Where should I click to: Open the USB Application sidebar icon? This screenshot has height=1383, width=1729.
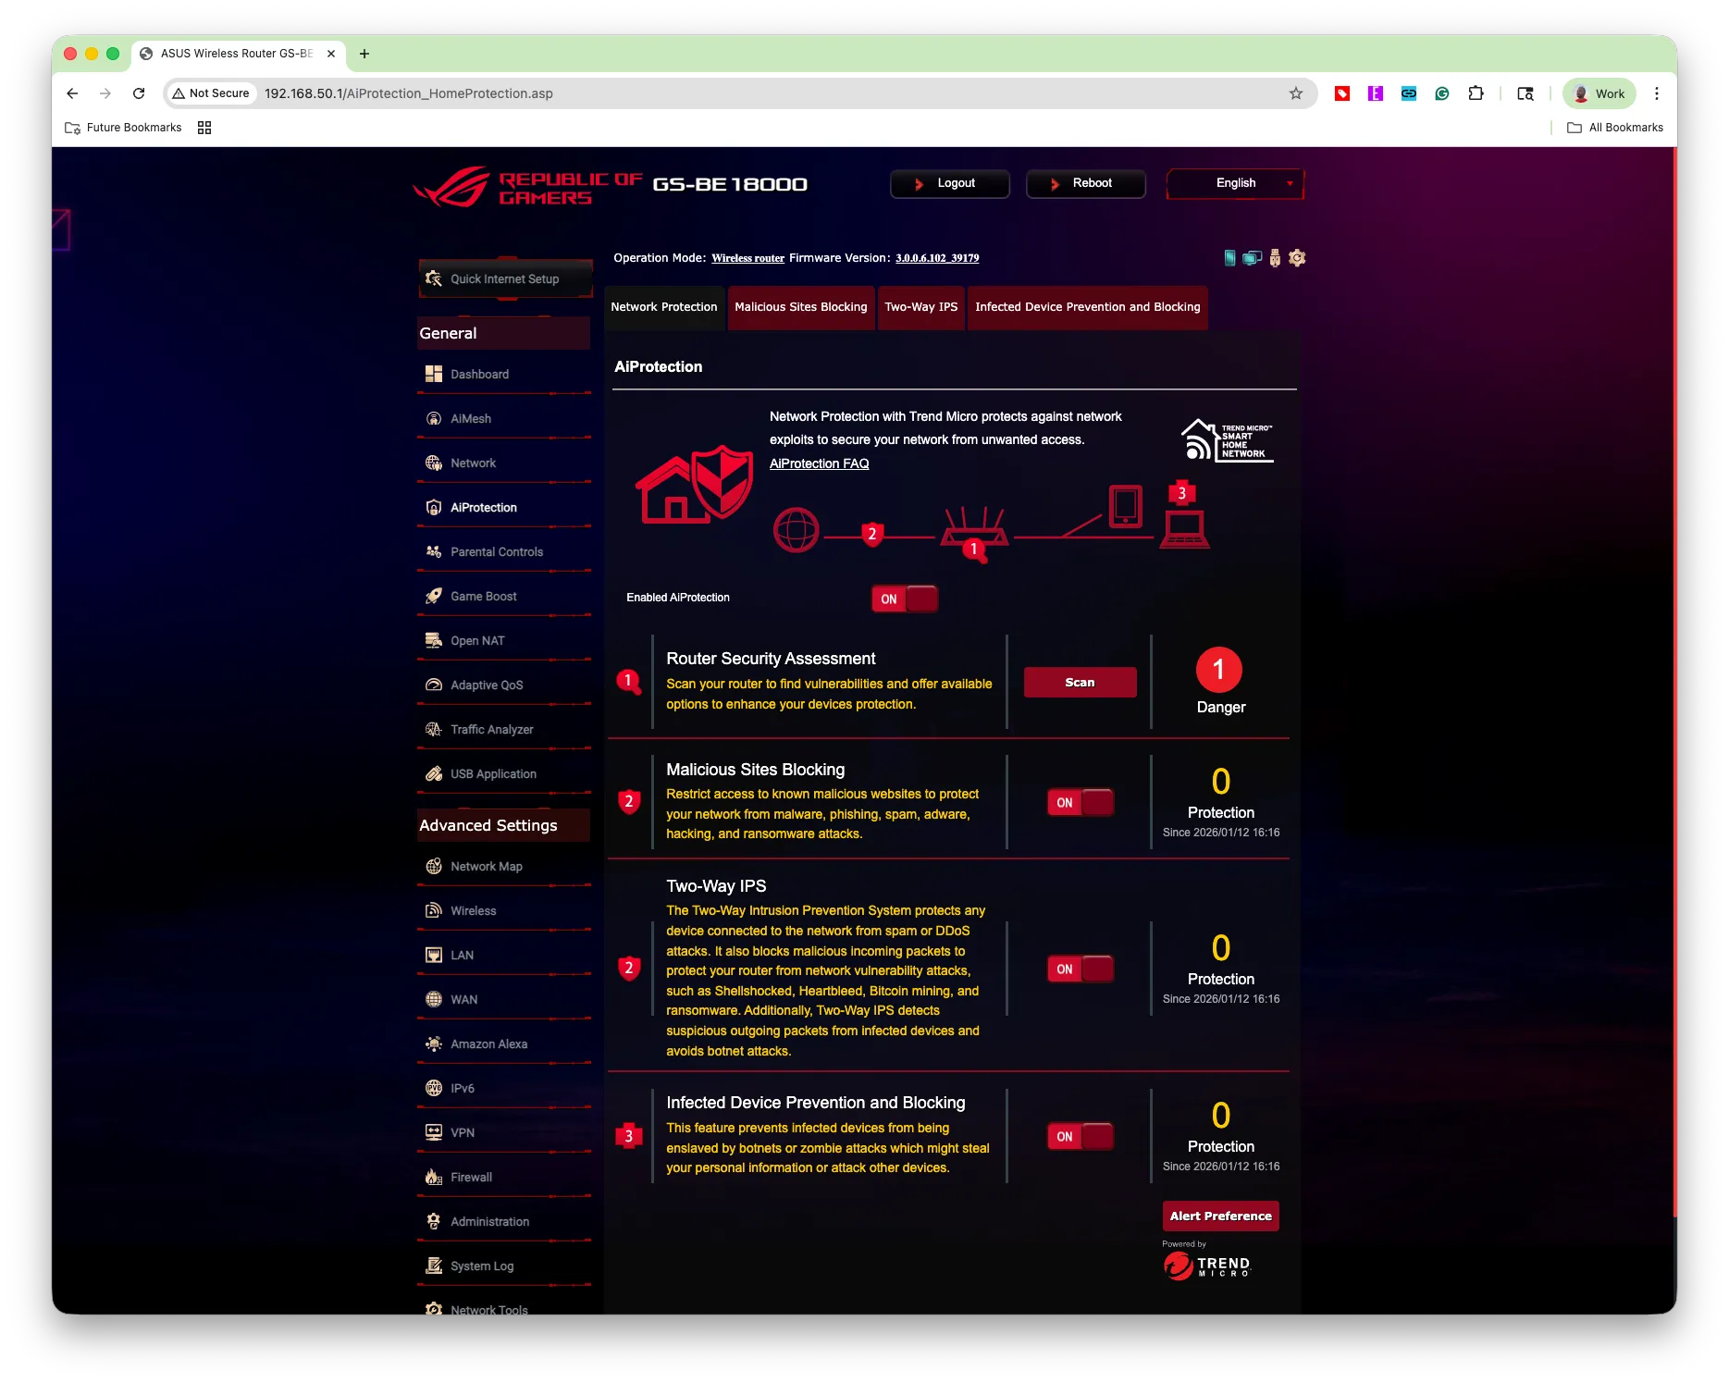pyautogui.click(x=433, y=773)
